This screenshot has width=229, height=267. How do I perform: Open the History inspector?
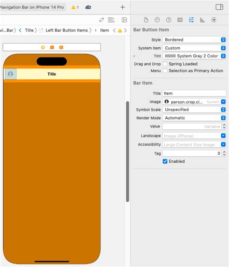[157, 20]
